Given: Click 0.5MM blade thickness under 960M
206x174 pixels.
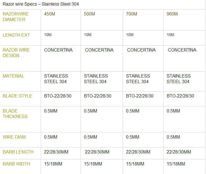Looking at the screenshot, I should [173, 111].
